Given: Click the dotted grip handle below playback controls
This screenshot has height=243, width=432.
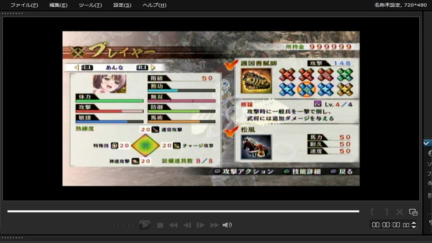Looking at the screenshot, I should pos(13,238).
